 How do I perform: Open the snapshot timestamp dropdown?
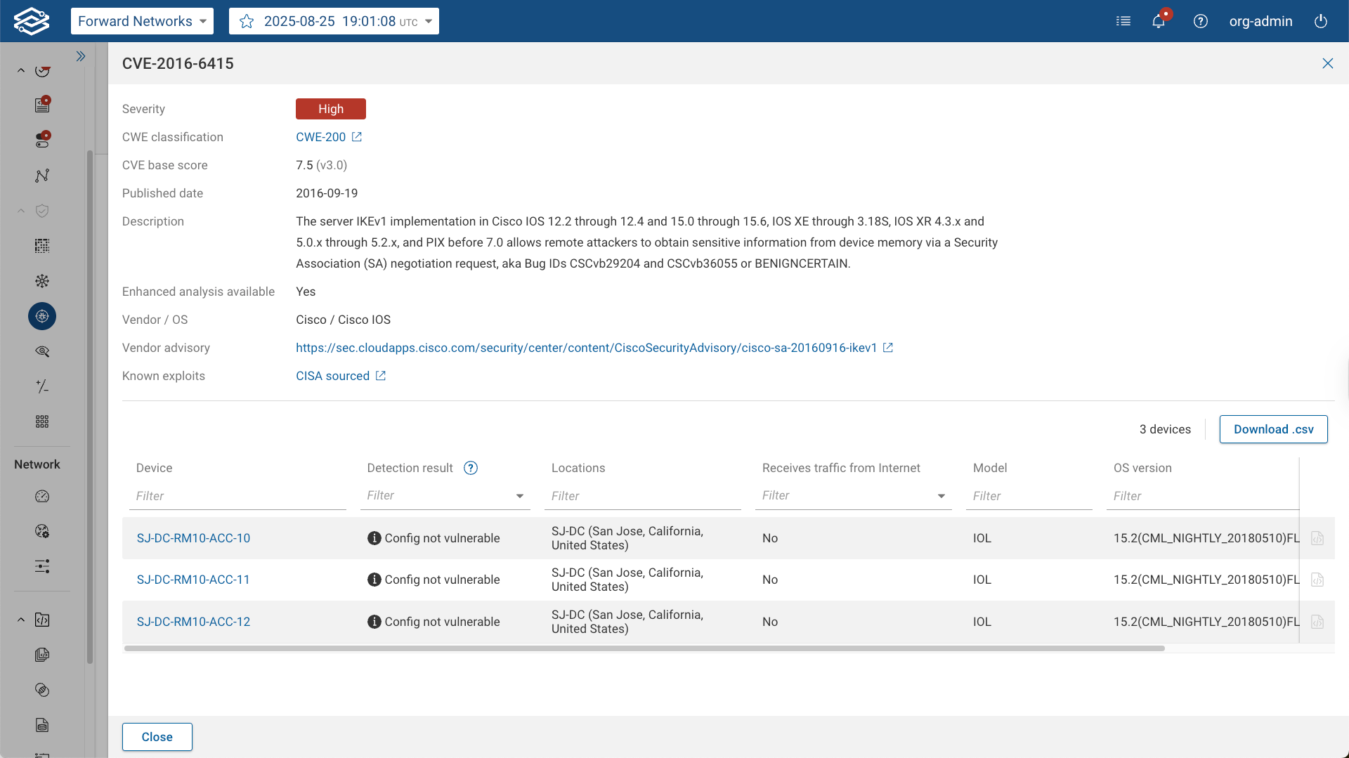point(428,21)
